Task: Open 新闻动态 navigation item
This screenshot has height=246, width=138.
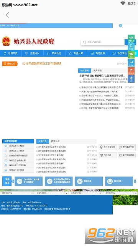Action: point(54,53)
